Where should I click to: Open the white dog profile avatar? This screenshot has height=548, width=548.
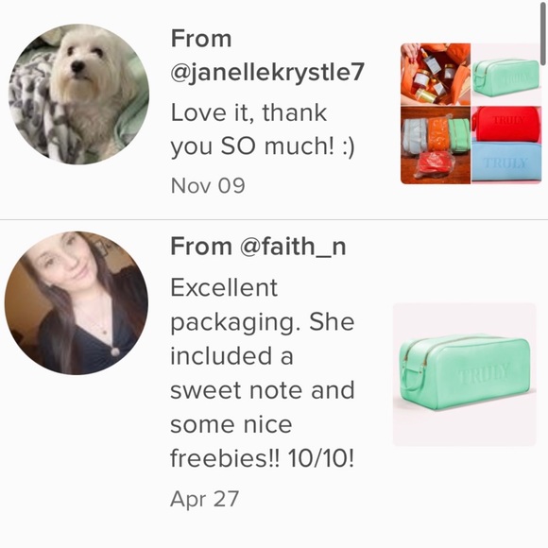pyautogui.click(x=78, y=94)
